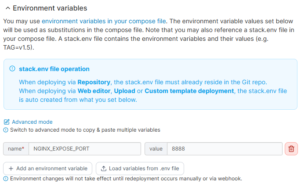
Task: Collapse the Environment variables section chevron
Action: 7,8
